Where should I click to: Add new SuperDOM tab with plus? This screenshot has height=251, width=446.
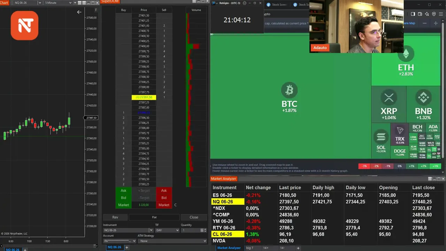[127, 248]
